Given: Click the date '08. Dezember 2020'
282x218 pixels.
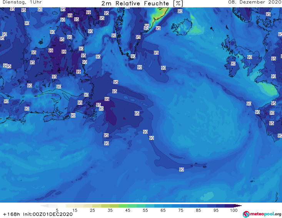Looking at the screenshot, I should [255, 2].
